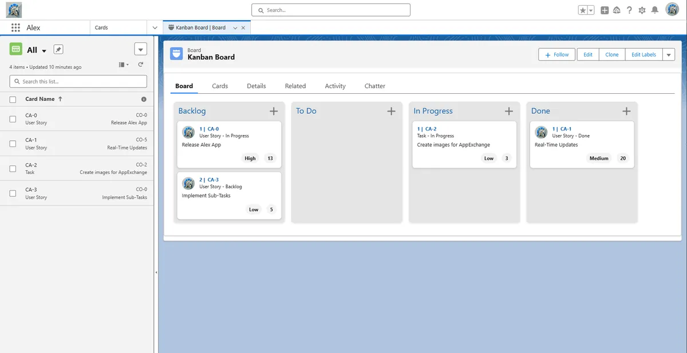Click the avatar on CA-1 kanban card
The image size is (687, 353).
(541, 132)
